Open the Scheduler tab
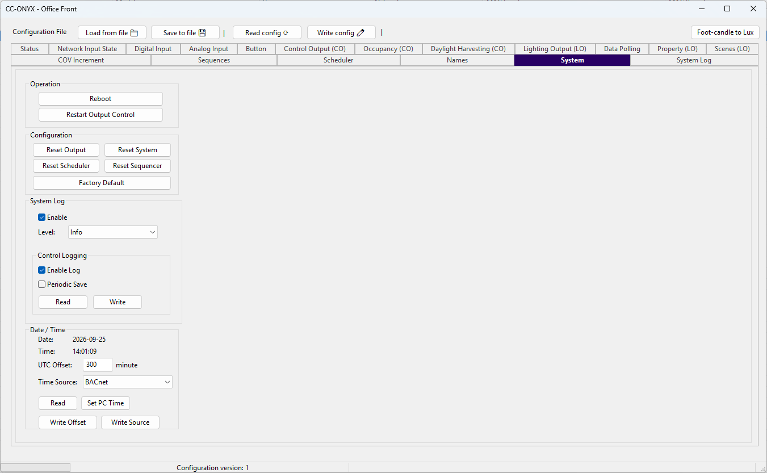Screen dimensions: 767x473 coord(338,60)
